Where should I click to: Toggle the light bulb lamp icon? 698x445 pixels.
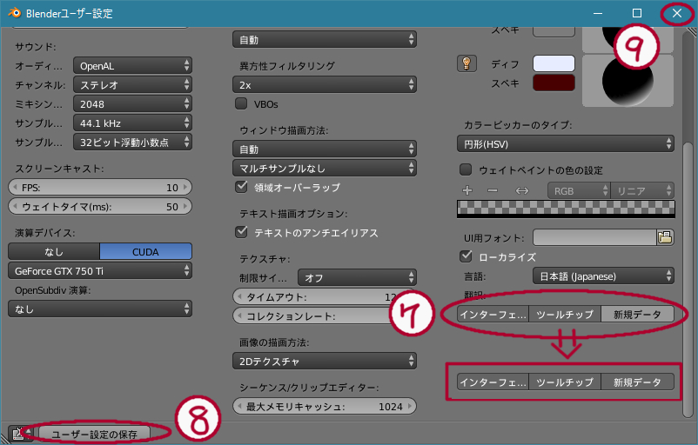click(467, 63)
